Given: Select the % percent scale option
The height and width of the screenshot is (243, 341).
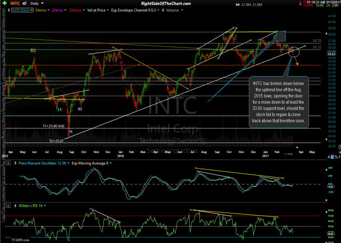Looking at the screenshot, I should 336,157.
